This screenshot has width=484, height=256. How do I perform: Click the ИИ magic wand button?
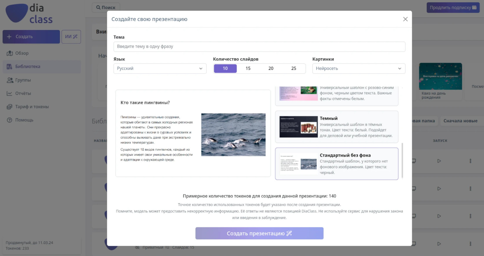71,37
